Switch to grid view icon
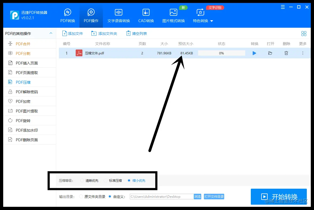314x210 pixels. coord(304,33)
